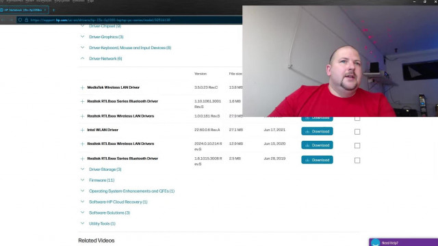
Task: Expand Intel WLAN Driver plus icon
Action: [x=82, y=131]
